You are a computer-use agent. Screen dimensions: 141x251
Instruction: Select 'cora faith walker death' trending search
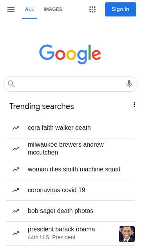(70, 128)
